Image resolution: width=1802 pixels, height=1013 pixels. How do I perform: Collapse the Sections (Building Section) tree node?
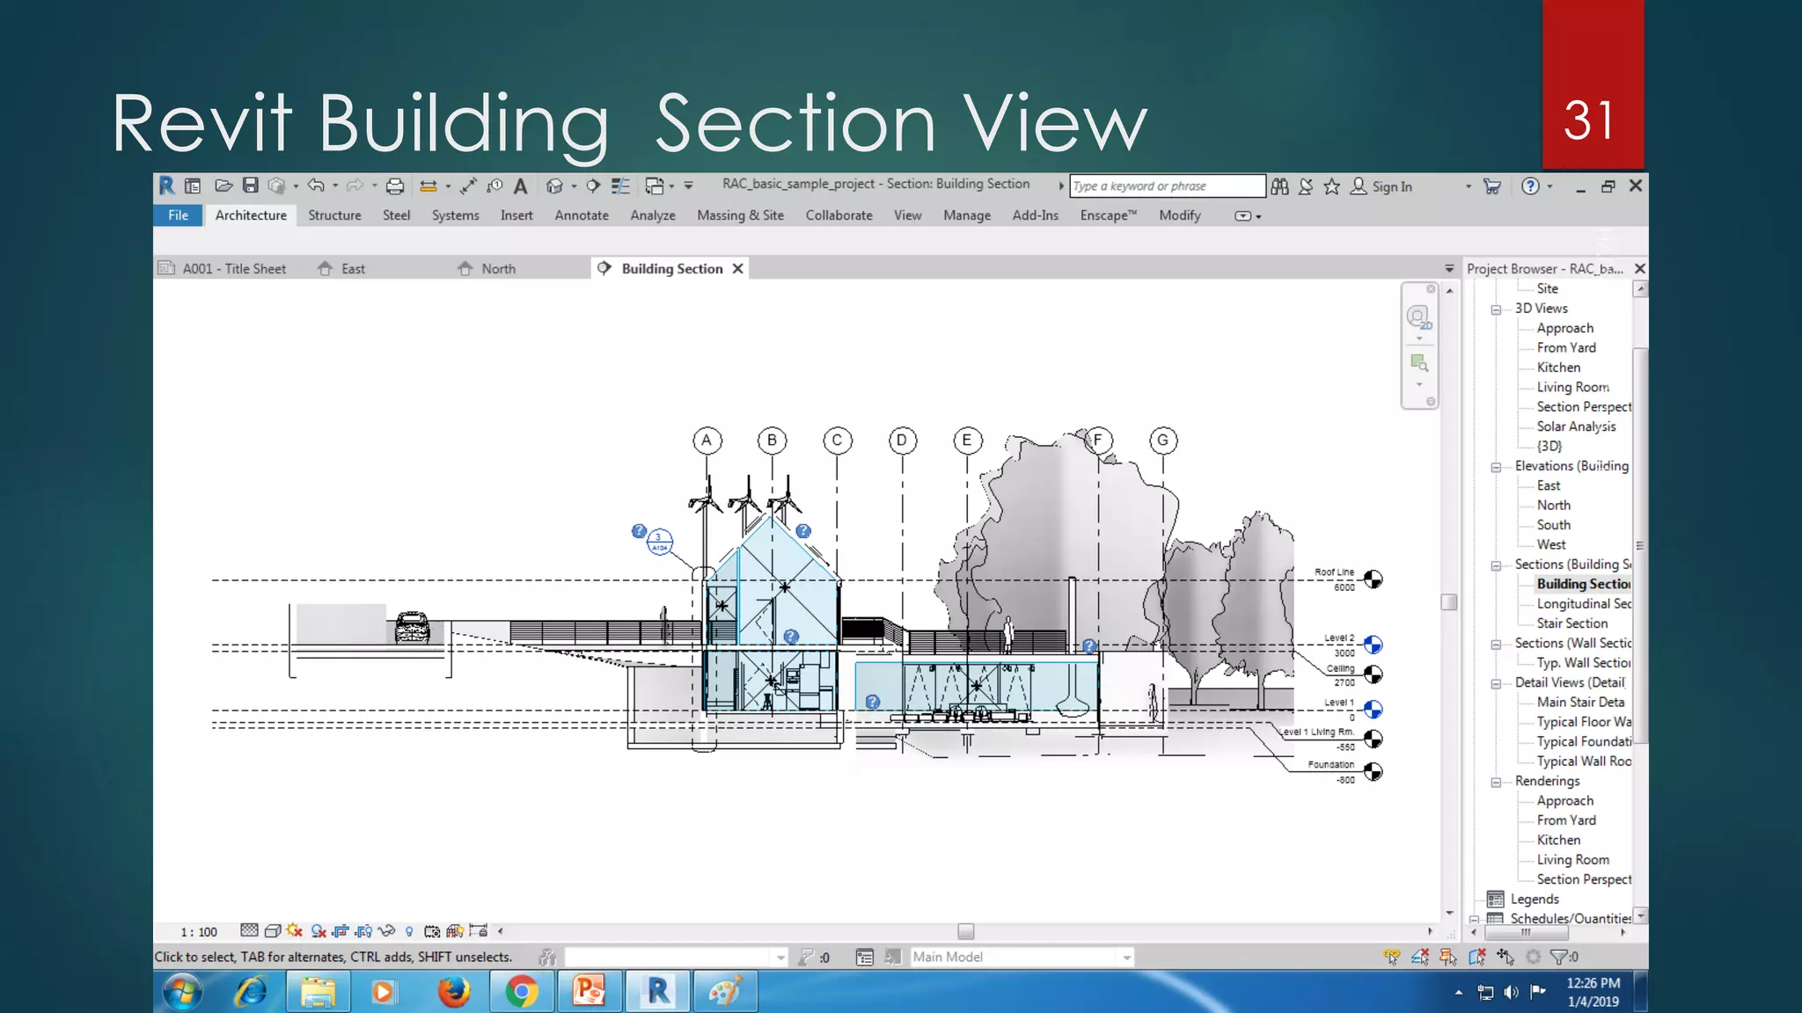tap(1496, 565)
